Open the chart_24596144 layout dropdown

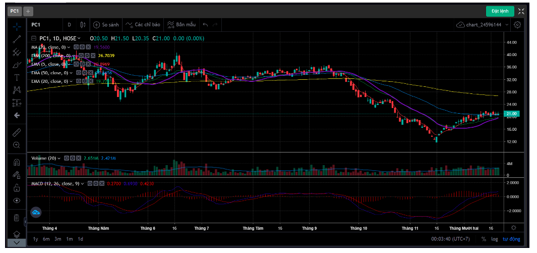click(483, 24)
